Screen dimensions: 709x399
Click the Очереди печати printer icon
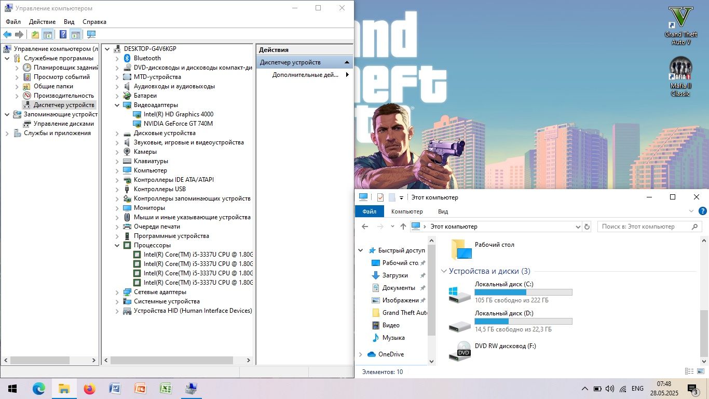pyautogui.click(x=127, y=227)
